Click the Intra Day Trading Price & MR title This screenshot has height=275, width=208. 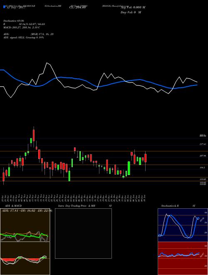[77, 206]
